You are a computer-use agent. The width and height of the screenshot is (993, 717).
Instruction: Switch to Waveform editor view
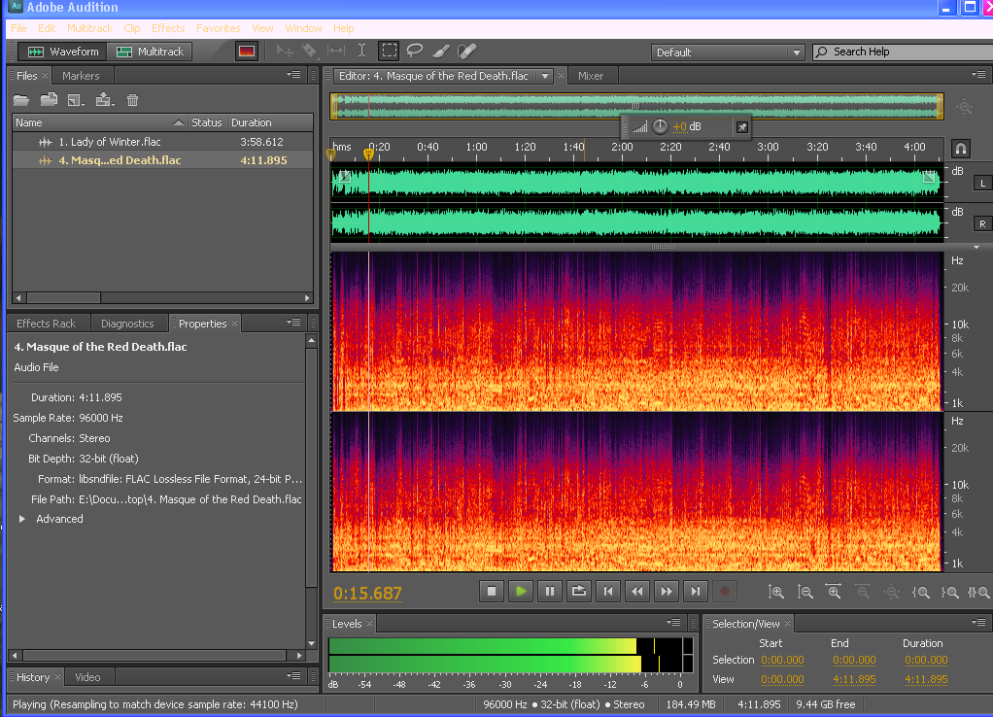[63, 51]
